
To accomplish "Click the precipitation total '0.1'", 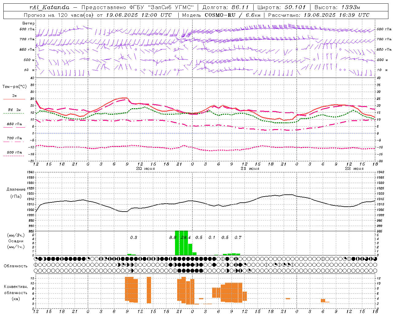I will point(212,237).
